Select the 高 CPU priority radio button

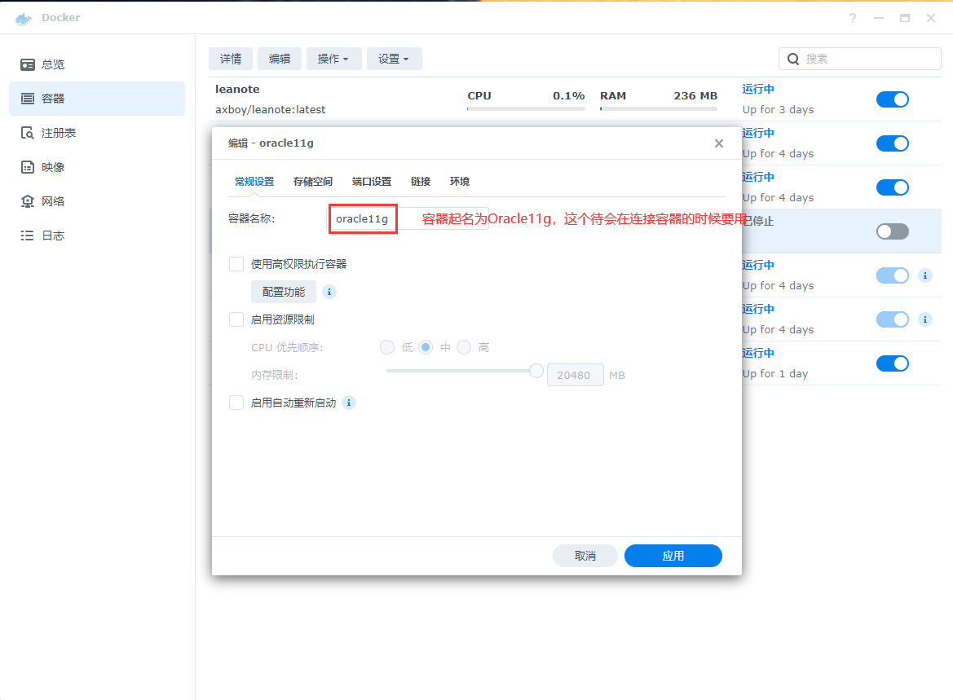pos(464,347)
